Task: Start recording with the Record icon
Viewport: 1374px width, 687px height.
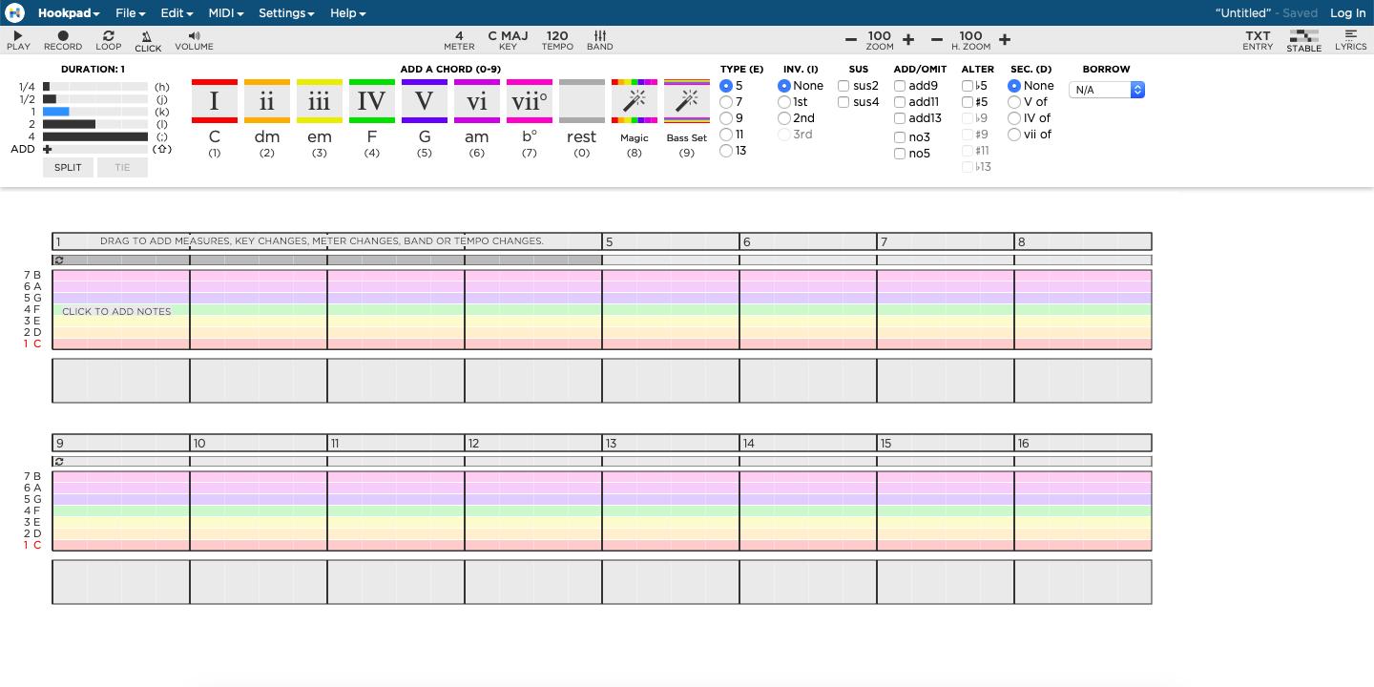Action: click(x=63, y=35)
